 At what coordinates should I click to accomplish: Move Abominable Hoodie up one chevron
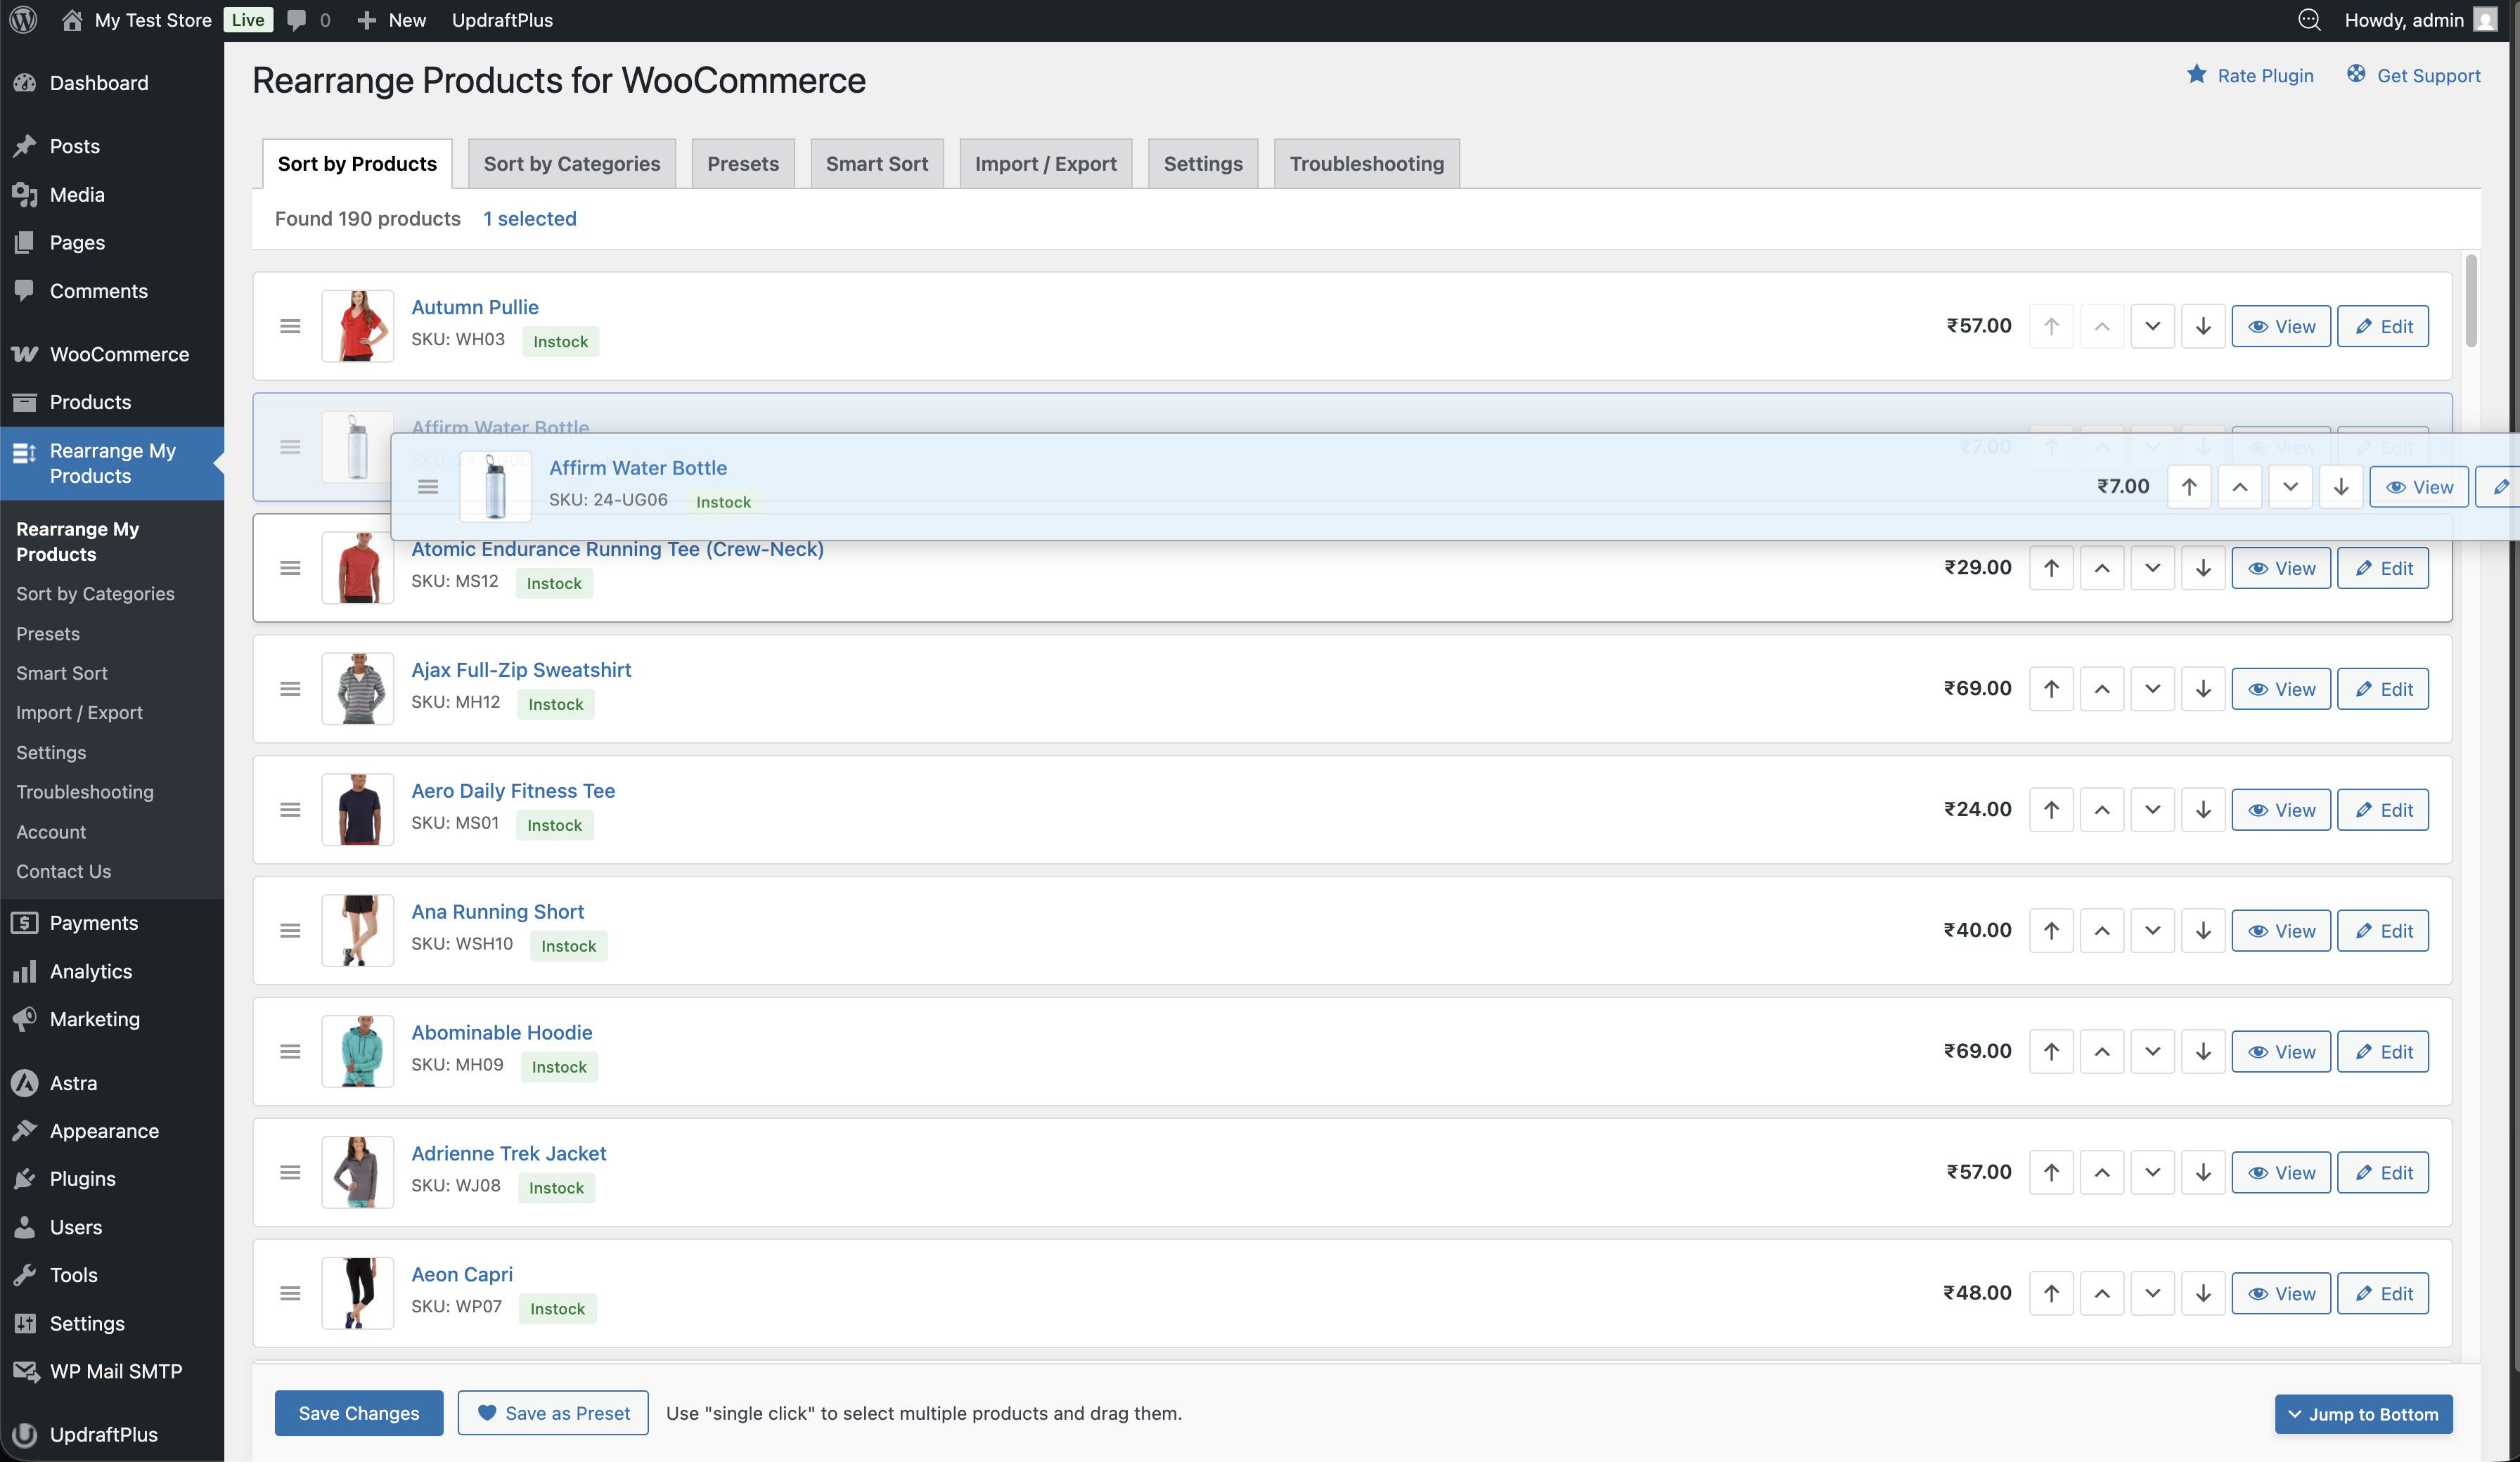pyautogui.click(x=2102, y=1052)
